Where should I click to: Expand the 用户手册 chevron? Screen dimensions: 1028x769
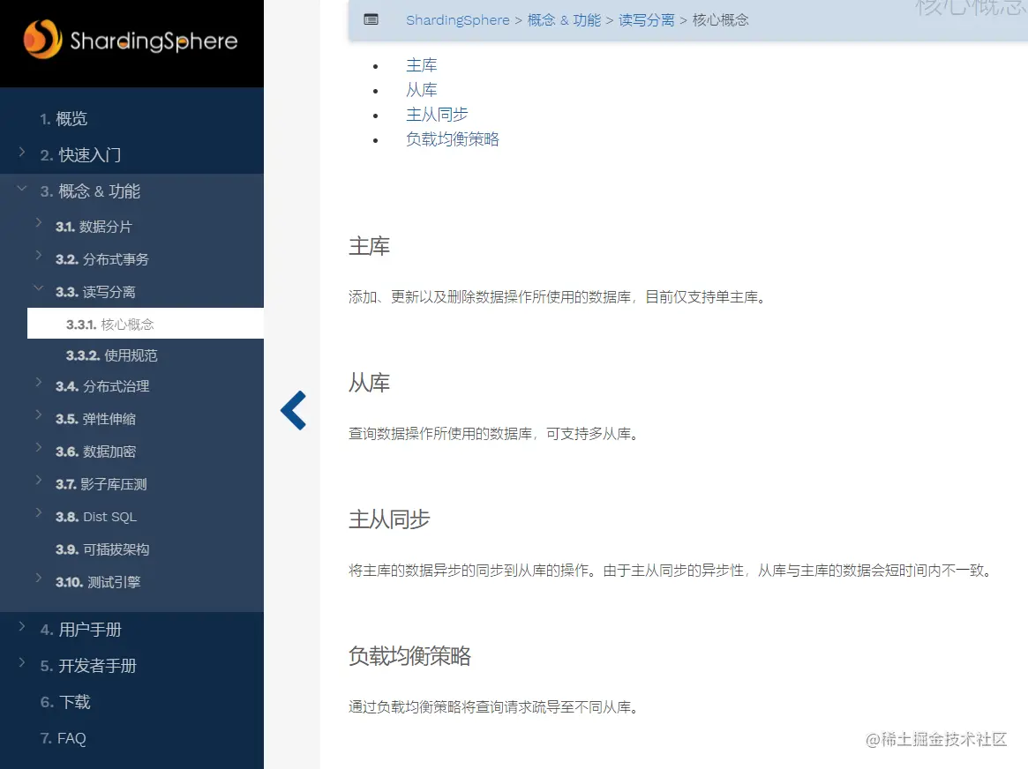22,626
